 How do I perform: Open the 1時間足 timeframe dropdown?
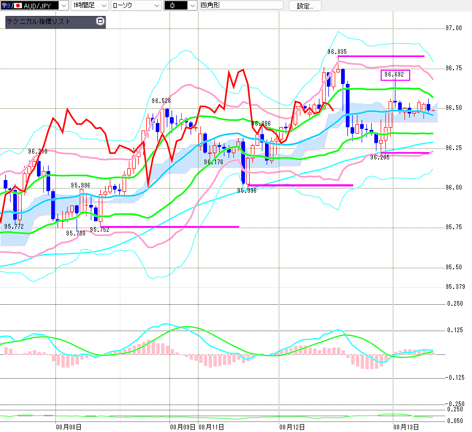[x=89, y=5]
